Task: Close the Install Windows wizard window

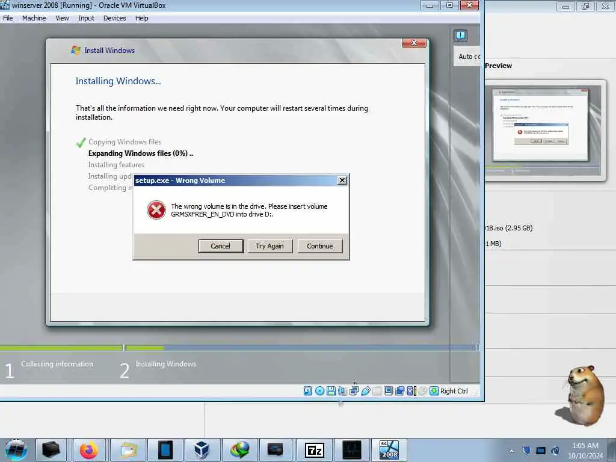Action: coord(414,43)
